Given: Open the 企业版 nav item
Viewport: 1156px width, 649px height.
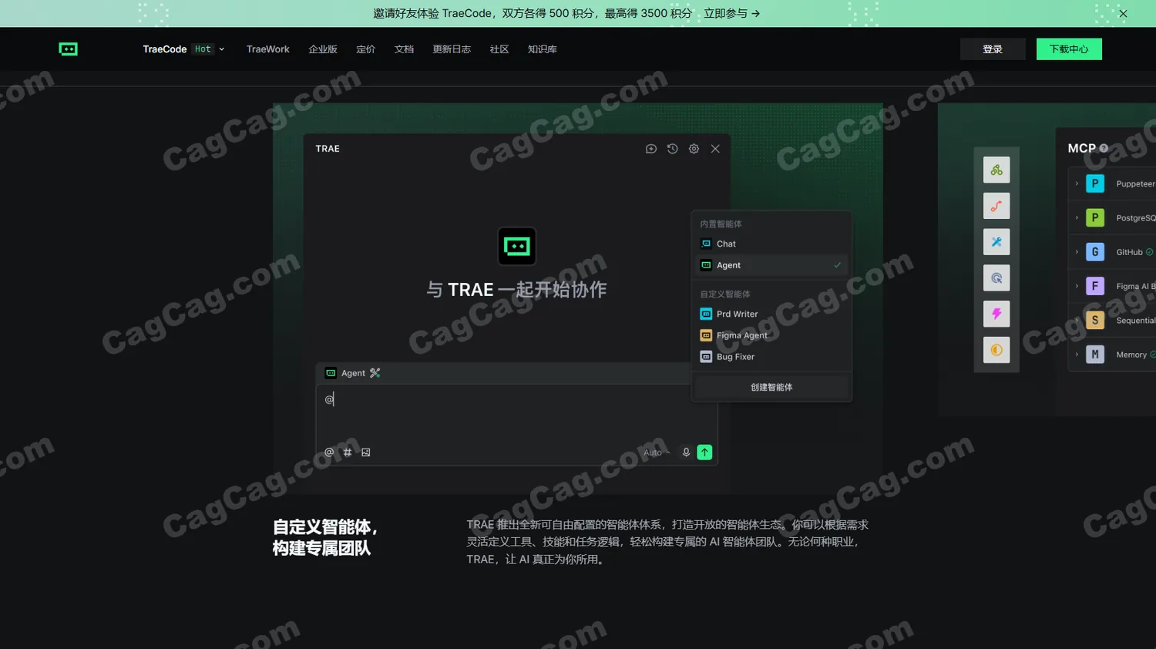Looking at the screenshot, I should [x=323, y=49].
